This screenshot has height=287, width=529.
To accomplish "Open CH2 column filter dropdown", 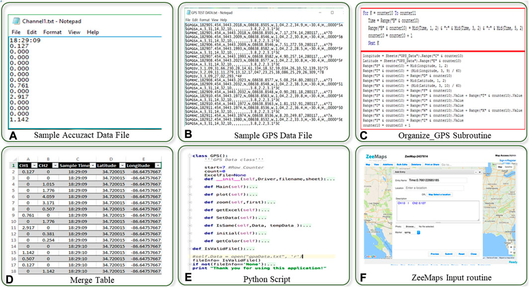I will [55, 165].
